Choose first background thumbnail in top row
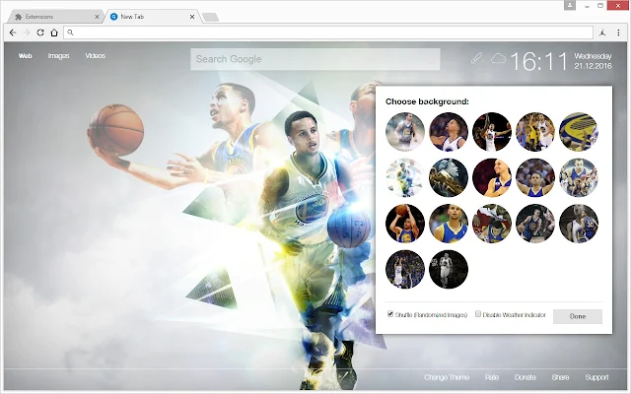This screenshot has width=631, height=394. tap(405, 131)
